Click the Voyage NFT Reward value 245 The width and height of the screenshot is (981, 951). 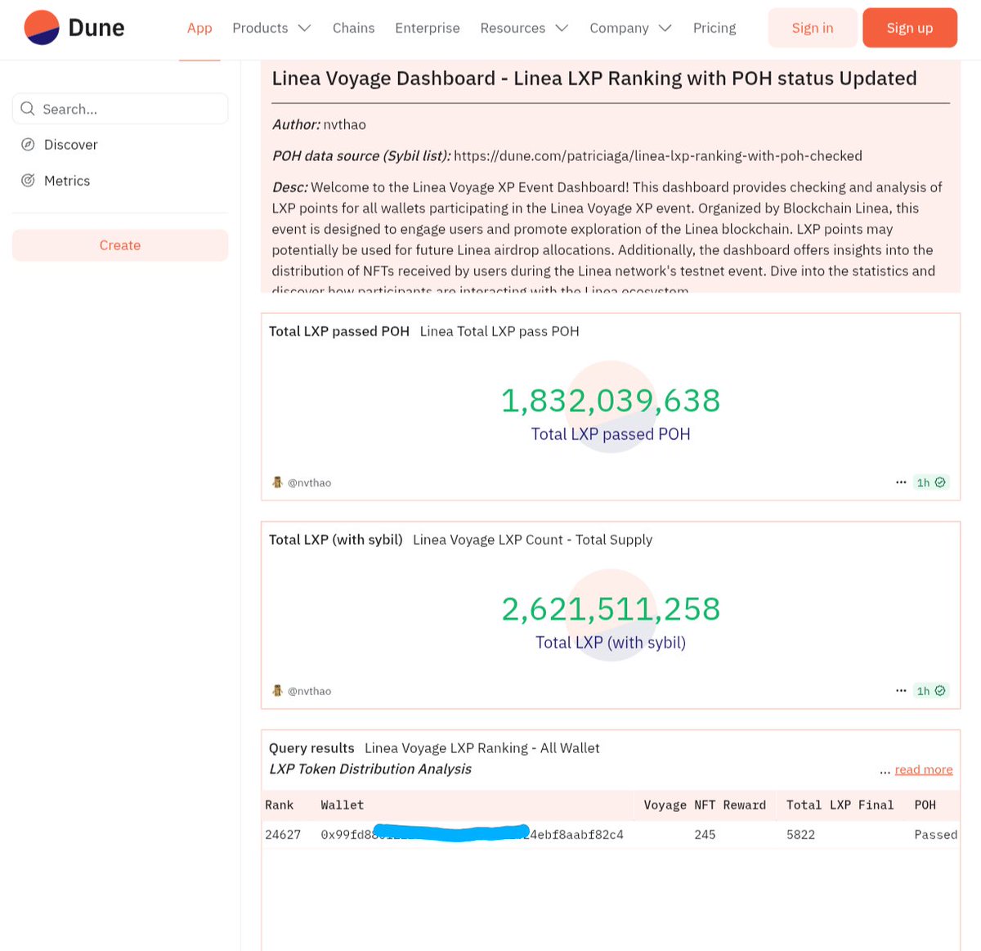click(705, 835)
